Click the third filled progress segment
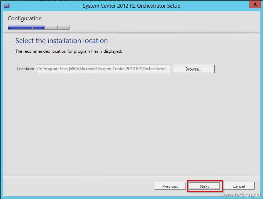 (38, 27)
